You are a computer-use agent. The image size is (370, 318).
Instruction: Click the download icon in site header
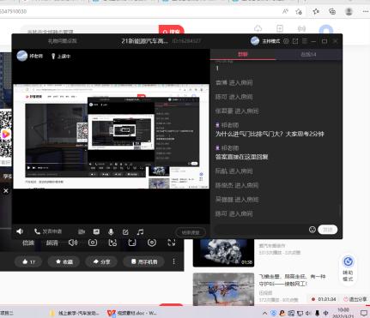280,28
